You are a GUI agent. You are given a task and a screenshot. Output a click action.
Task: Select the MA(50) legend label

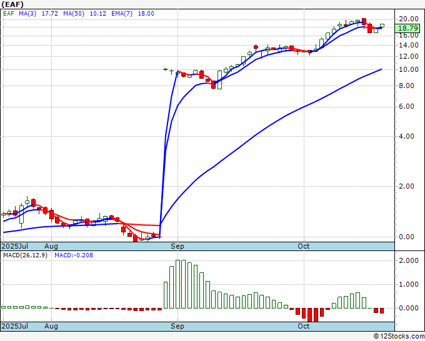tap(74, 14)
